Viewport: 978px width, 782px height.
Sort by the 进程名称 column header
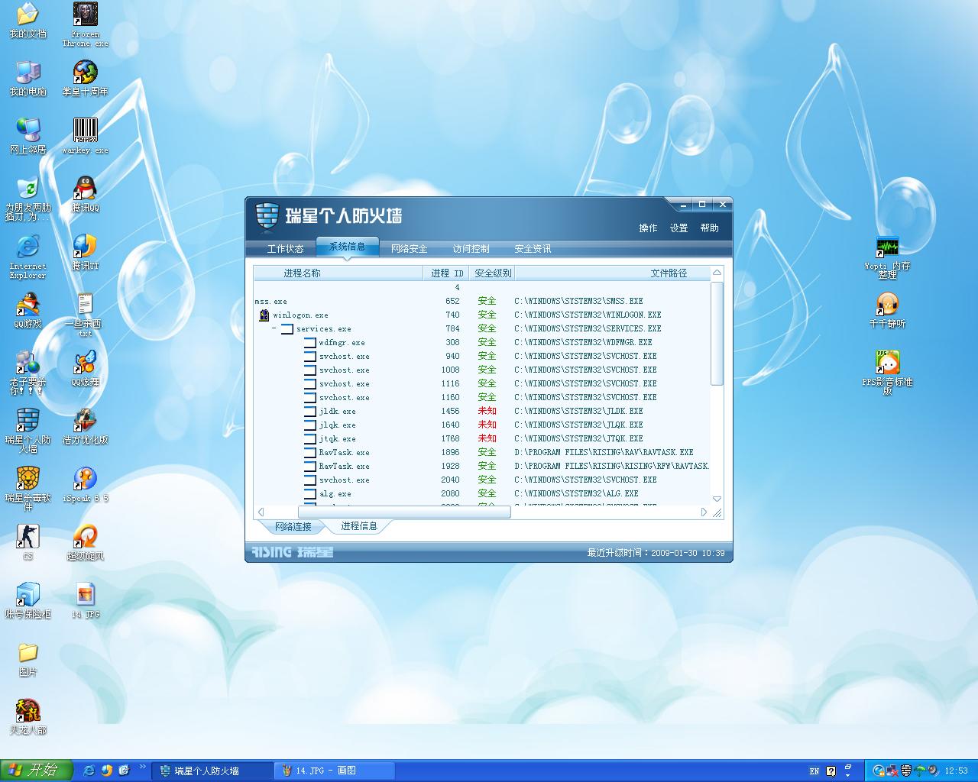[x=338, y=273]
